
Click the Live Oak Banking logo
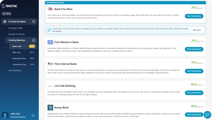coord(50,86)
